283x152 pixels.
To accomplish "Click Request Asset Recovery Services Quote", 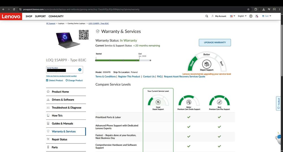I will point(185,77).
